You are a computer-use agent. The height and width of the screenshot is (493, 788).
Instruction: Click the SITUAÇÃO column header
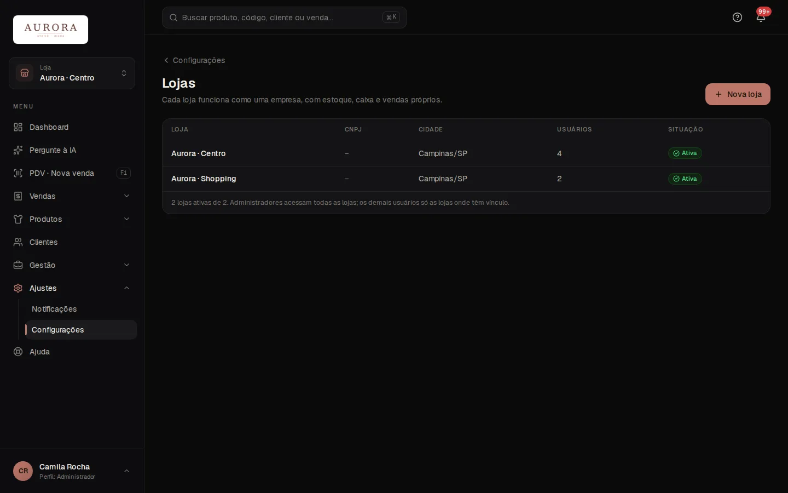[685, 129]
